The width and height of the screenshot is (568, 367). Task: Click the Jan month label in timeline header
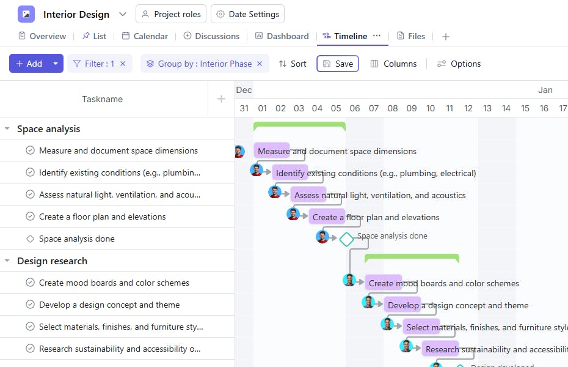pyautogui.click(x=545, y=90)
